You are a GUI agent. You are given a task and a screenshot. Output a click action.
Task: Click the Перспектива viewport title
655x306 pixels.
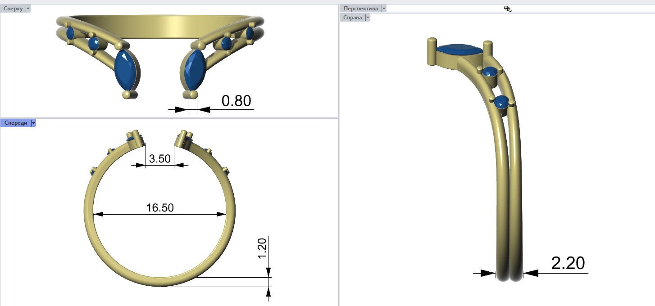coord(361,9)
